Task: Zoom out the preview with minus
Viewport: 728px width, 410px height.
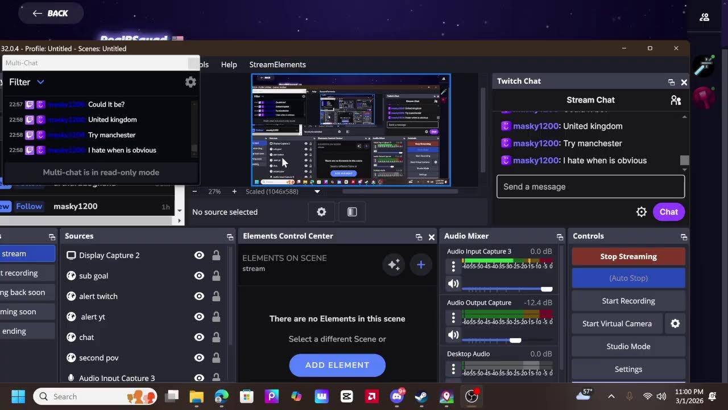Action: pyautogui.click(x=195, y=192)
